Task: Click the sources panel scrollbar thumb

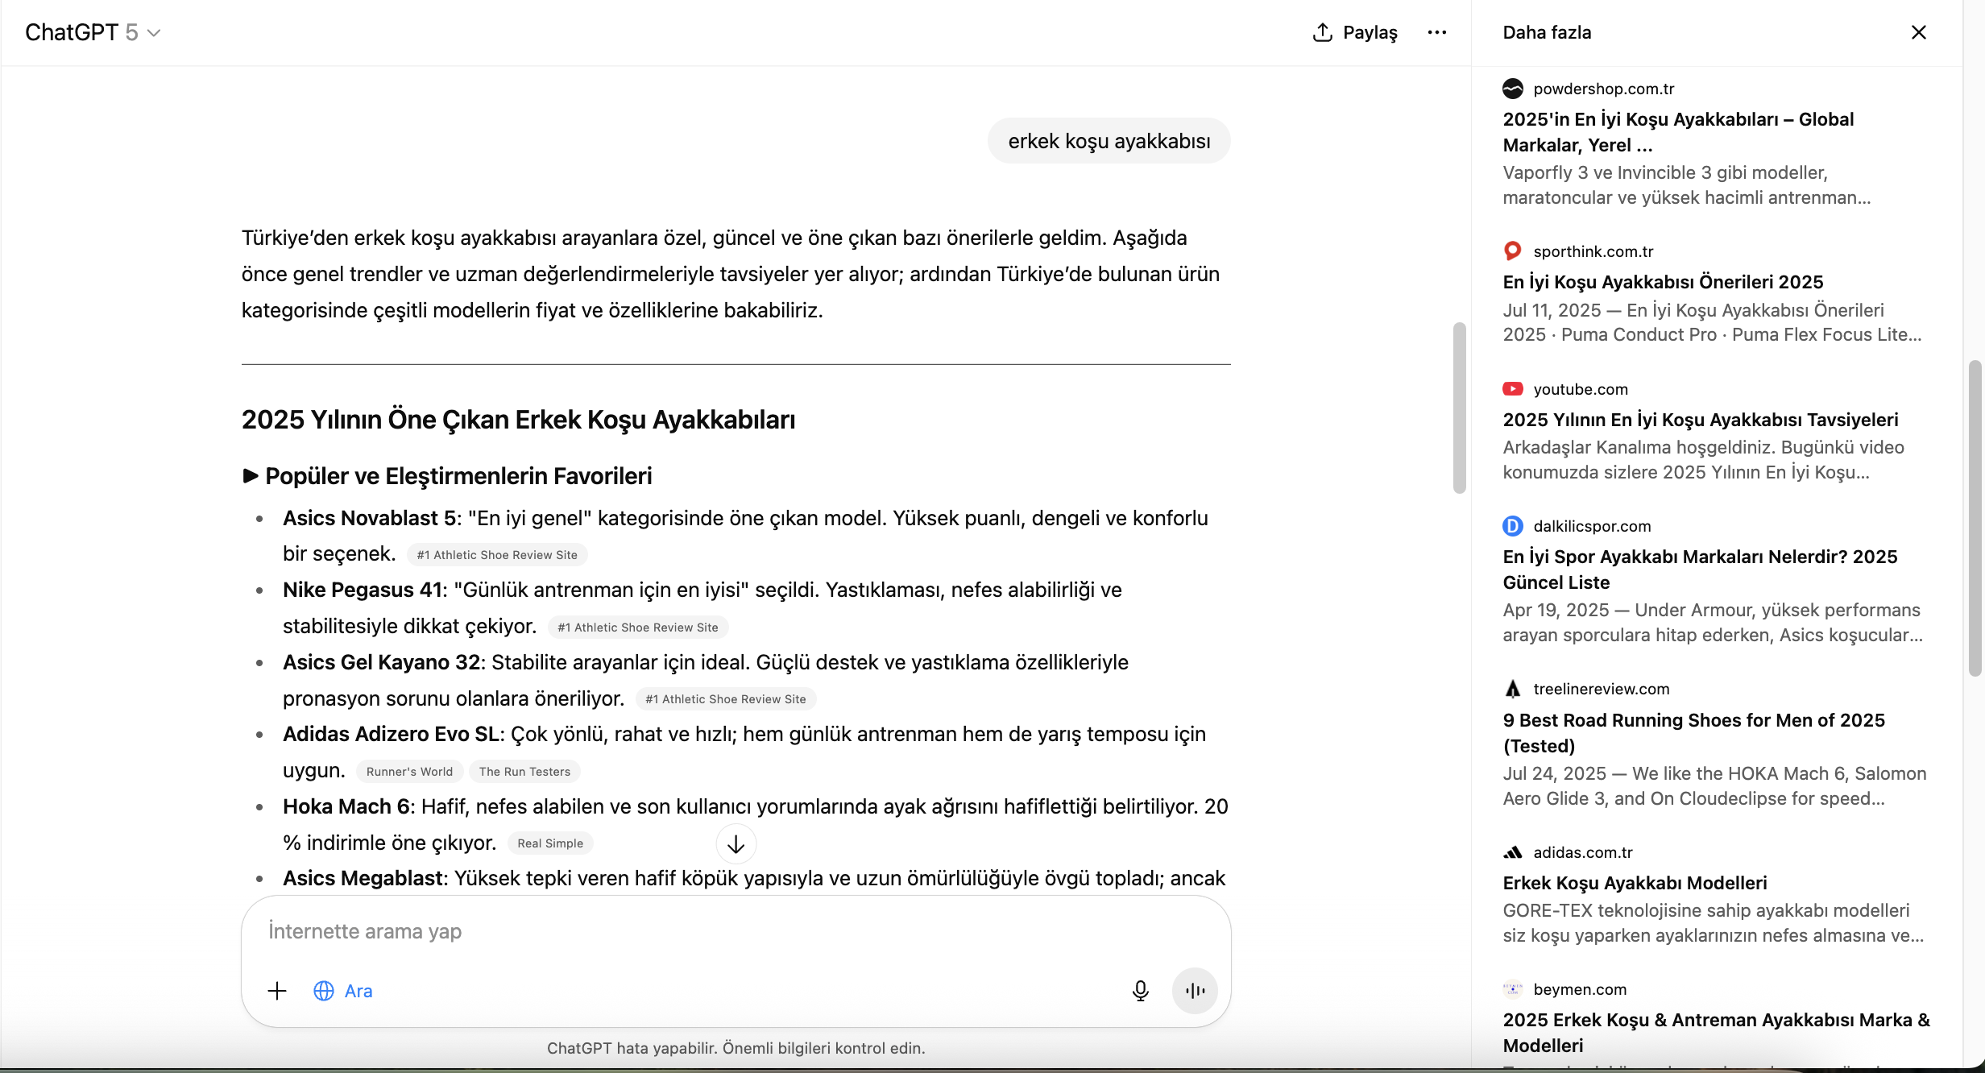Action: 1975,518
